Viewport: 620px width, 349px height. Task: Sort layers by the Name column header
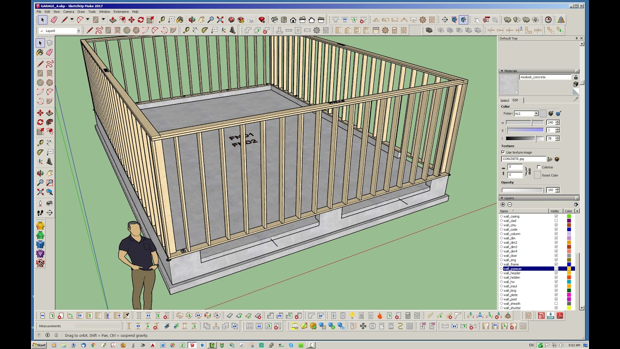524,211
